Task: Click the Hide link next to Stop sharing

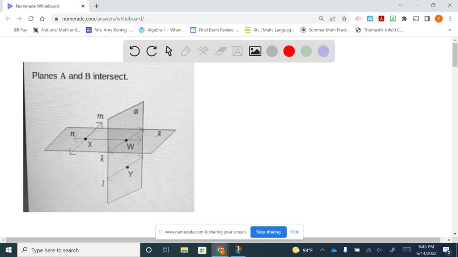Action: click(294, 232)
